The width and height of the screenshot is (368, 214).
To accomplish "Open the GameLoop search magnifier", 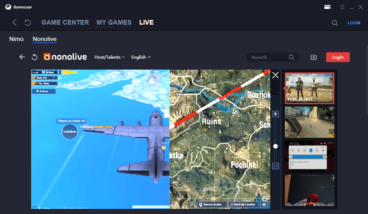I will coord(335,23).
